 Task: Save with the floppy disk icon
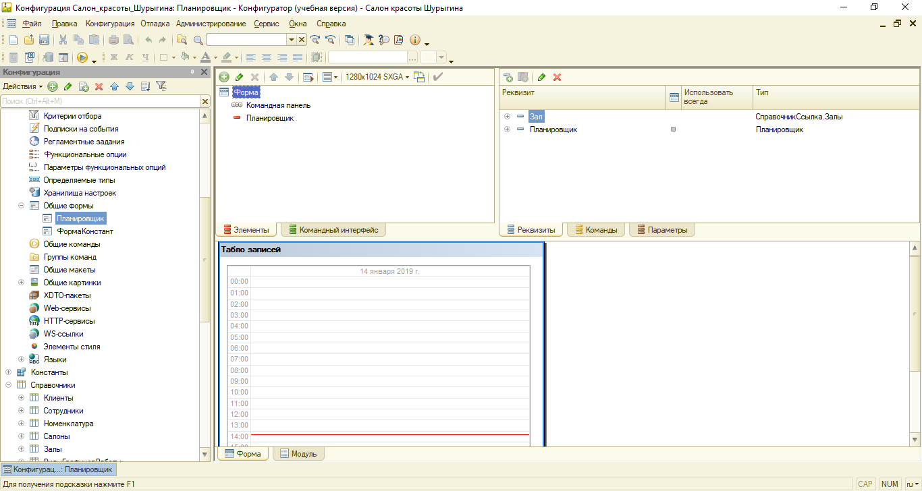(x=44, y=40)
